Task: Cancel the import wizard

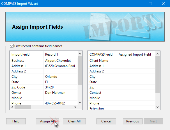Action: pyautogui.click(x=106, y=121)
